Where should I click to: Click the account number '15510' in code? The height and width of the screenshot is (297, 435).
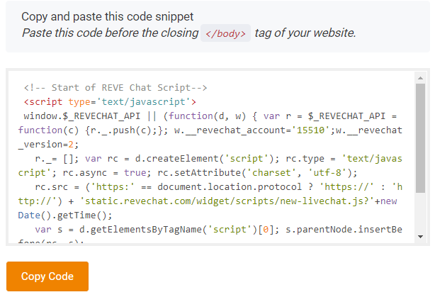pyautogui.click(x=311, y=130)
